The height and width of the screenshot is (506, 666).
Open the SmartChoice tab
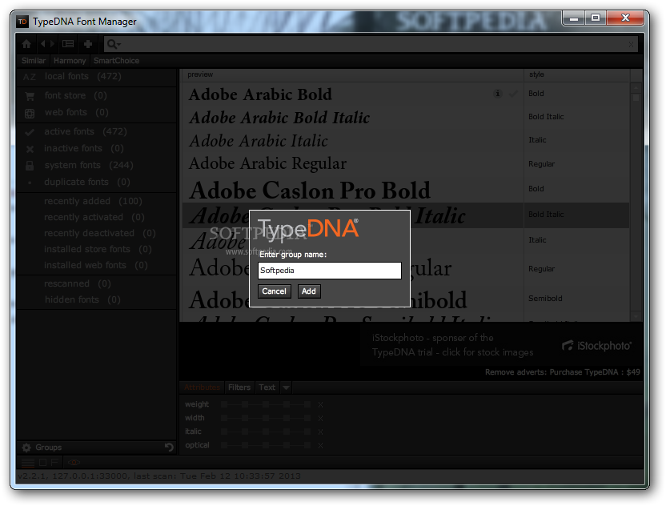coord(116,61)
